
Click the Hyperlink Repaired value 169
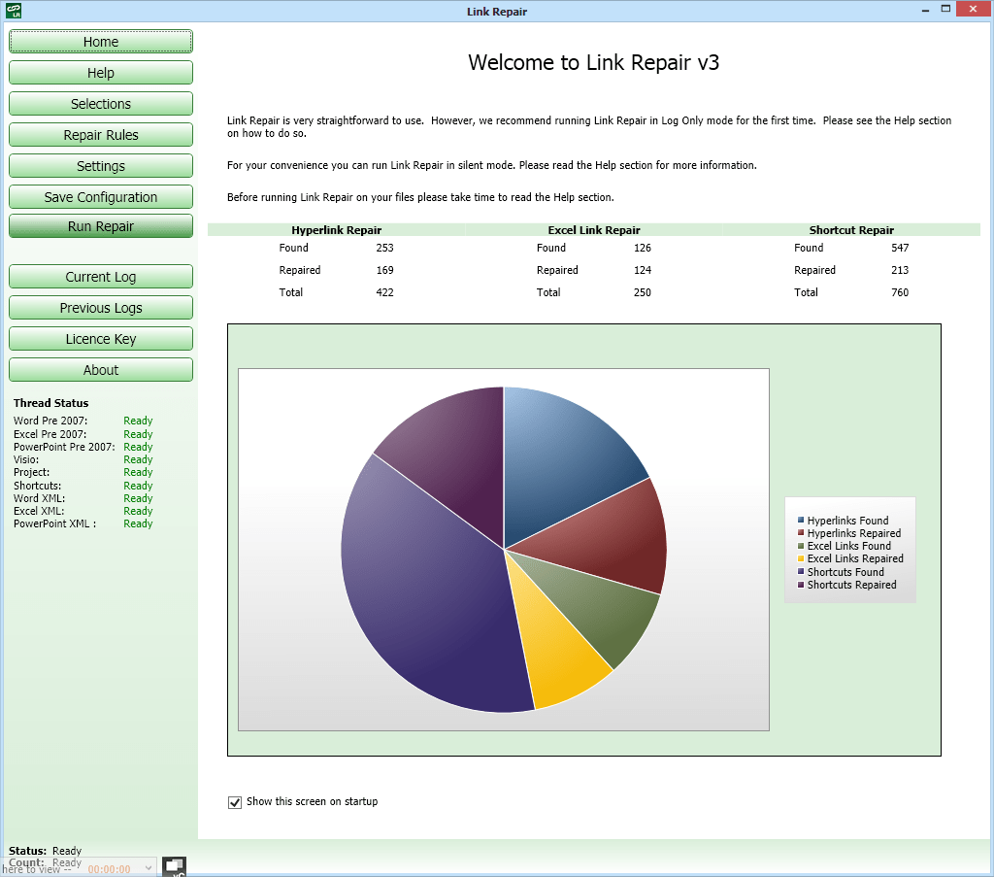click(x=384, y=270)
